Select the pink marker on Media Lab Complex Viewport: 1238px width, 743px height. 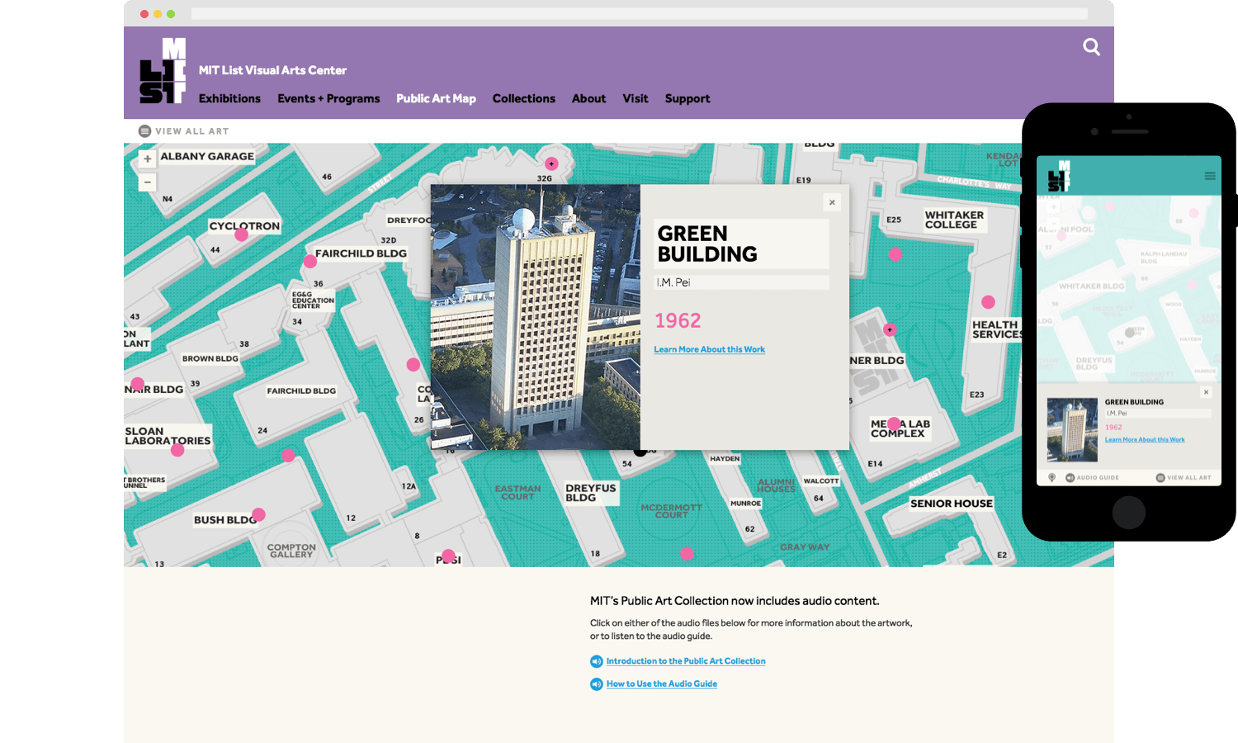(x=894, y=424)
